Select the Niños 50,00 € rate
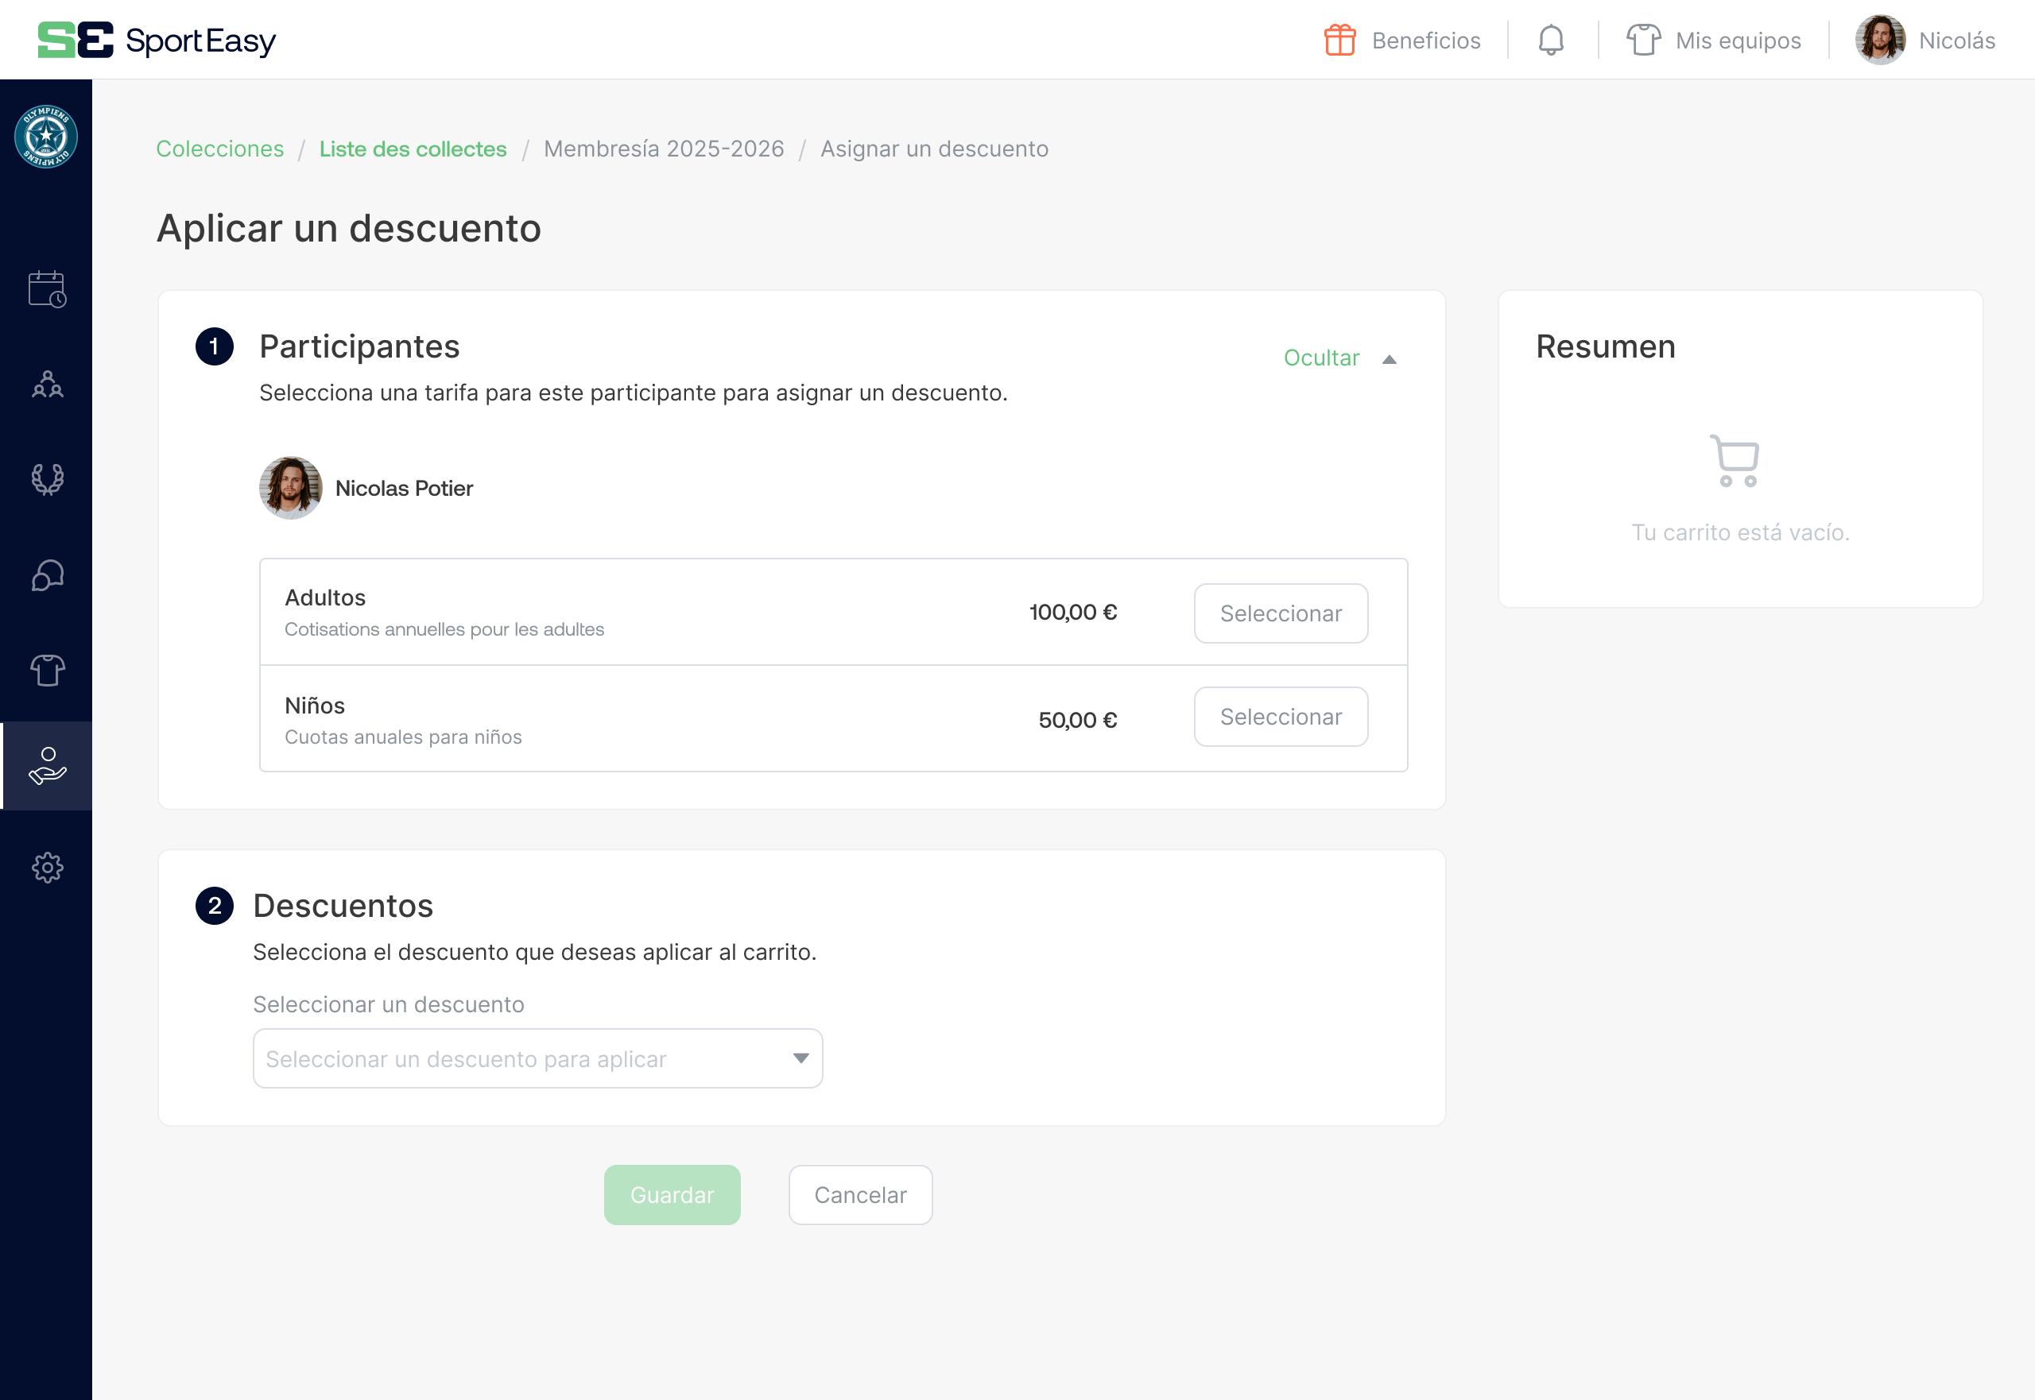2035x1400 pixels. pos(1281,717)
